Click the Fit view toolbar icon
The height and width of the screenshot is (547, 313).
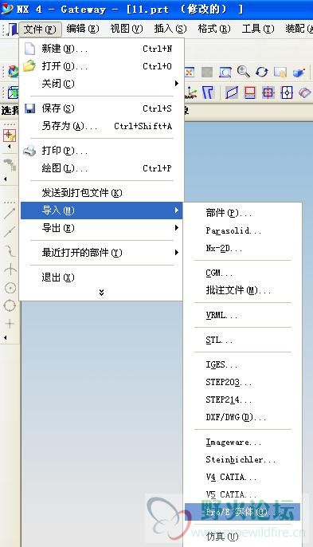click(190, 73)
